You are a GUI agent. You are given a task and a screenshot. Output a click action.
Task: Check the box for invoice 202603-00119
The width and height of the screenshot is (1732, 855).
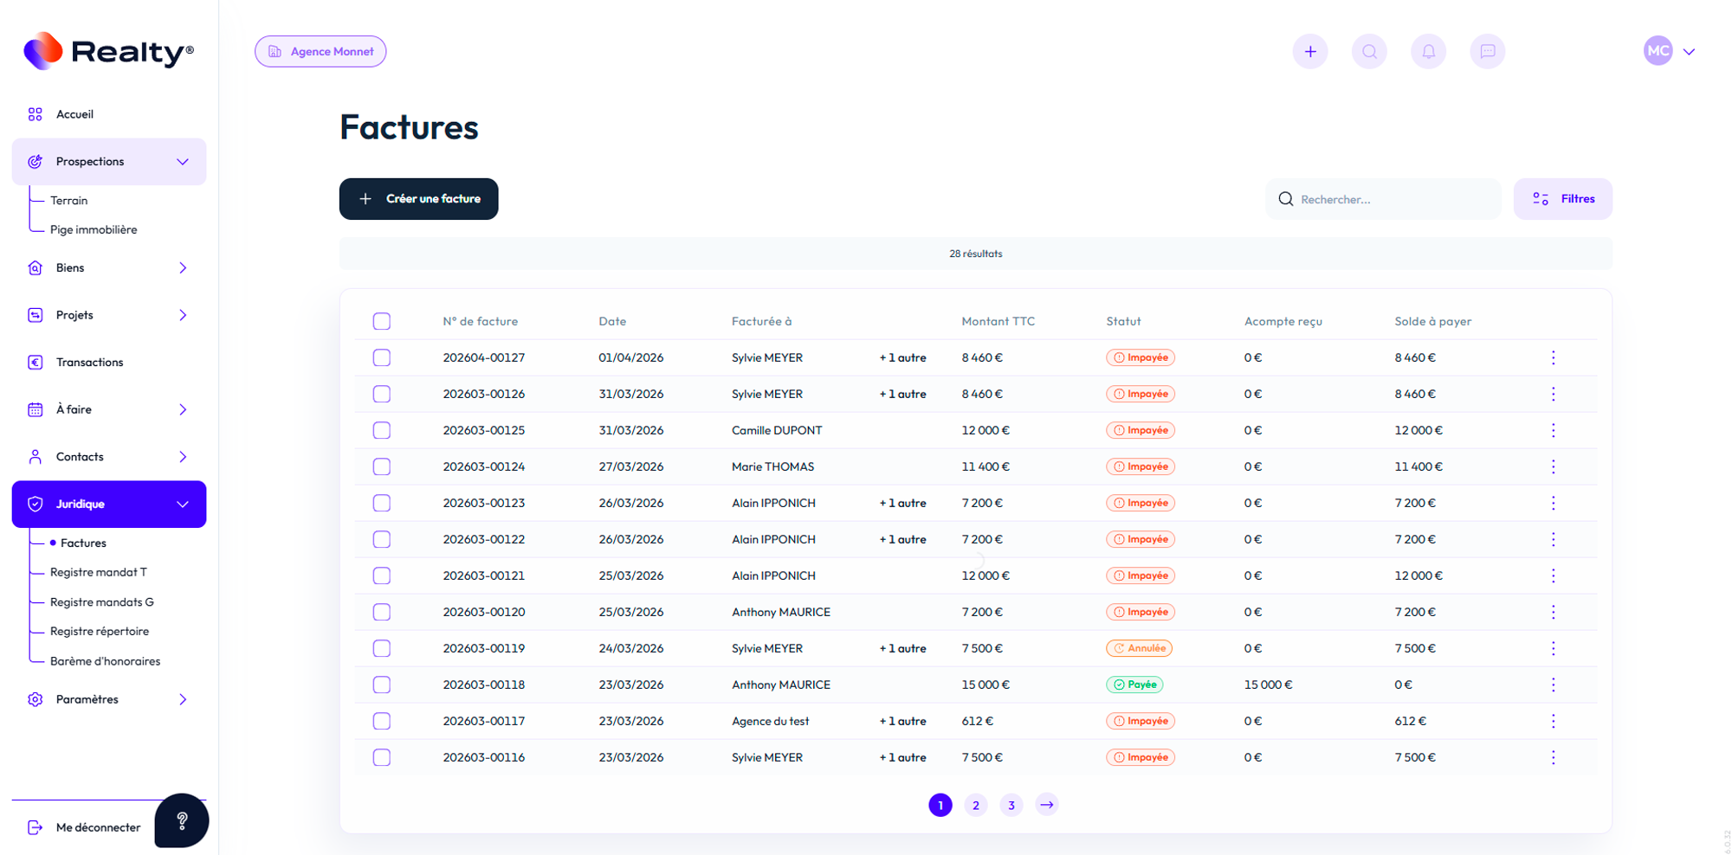coord(382,648)
